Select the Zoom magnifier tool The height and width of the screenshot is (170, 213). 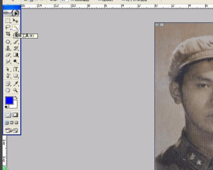16,90
